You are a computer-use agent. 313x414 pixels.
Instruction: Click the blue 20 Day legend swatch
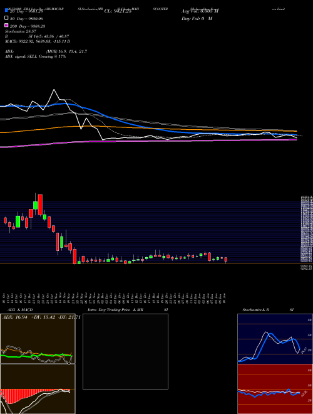[7, 11]
